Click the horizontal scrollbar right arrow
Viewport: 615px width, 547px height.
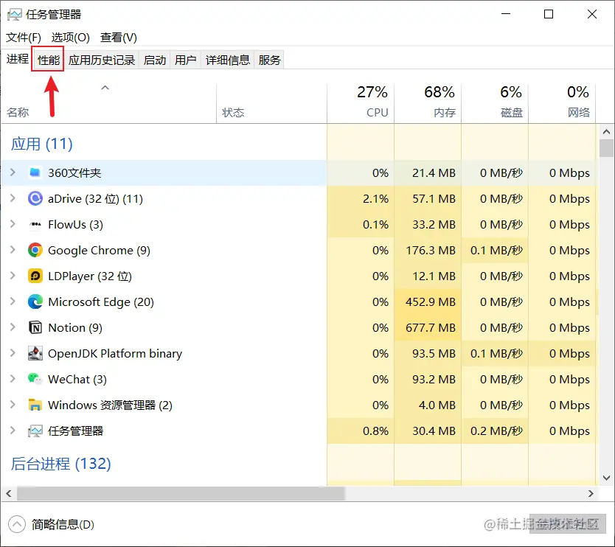pos(591,494)
